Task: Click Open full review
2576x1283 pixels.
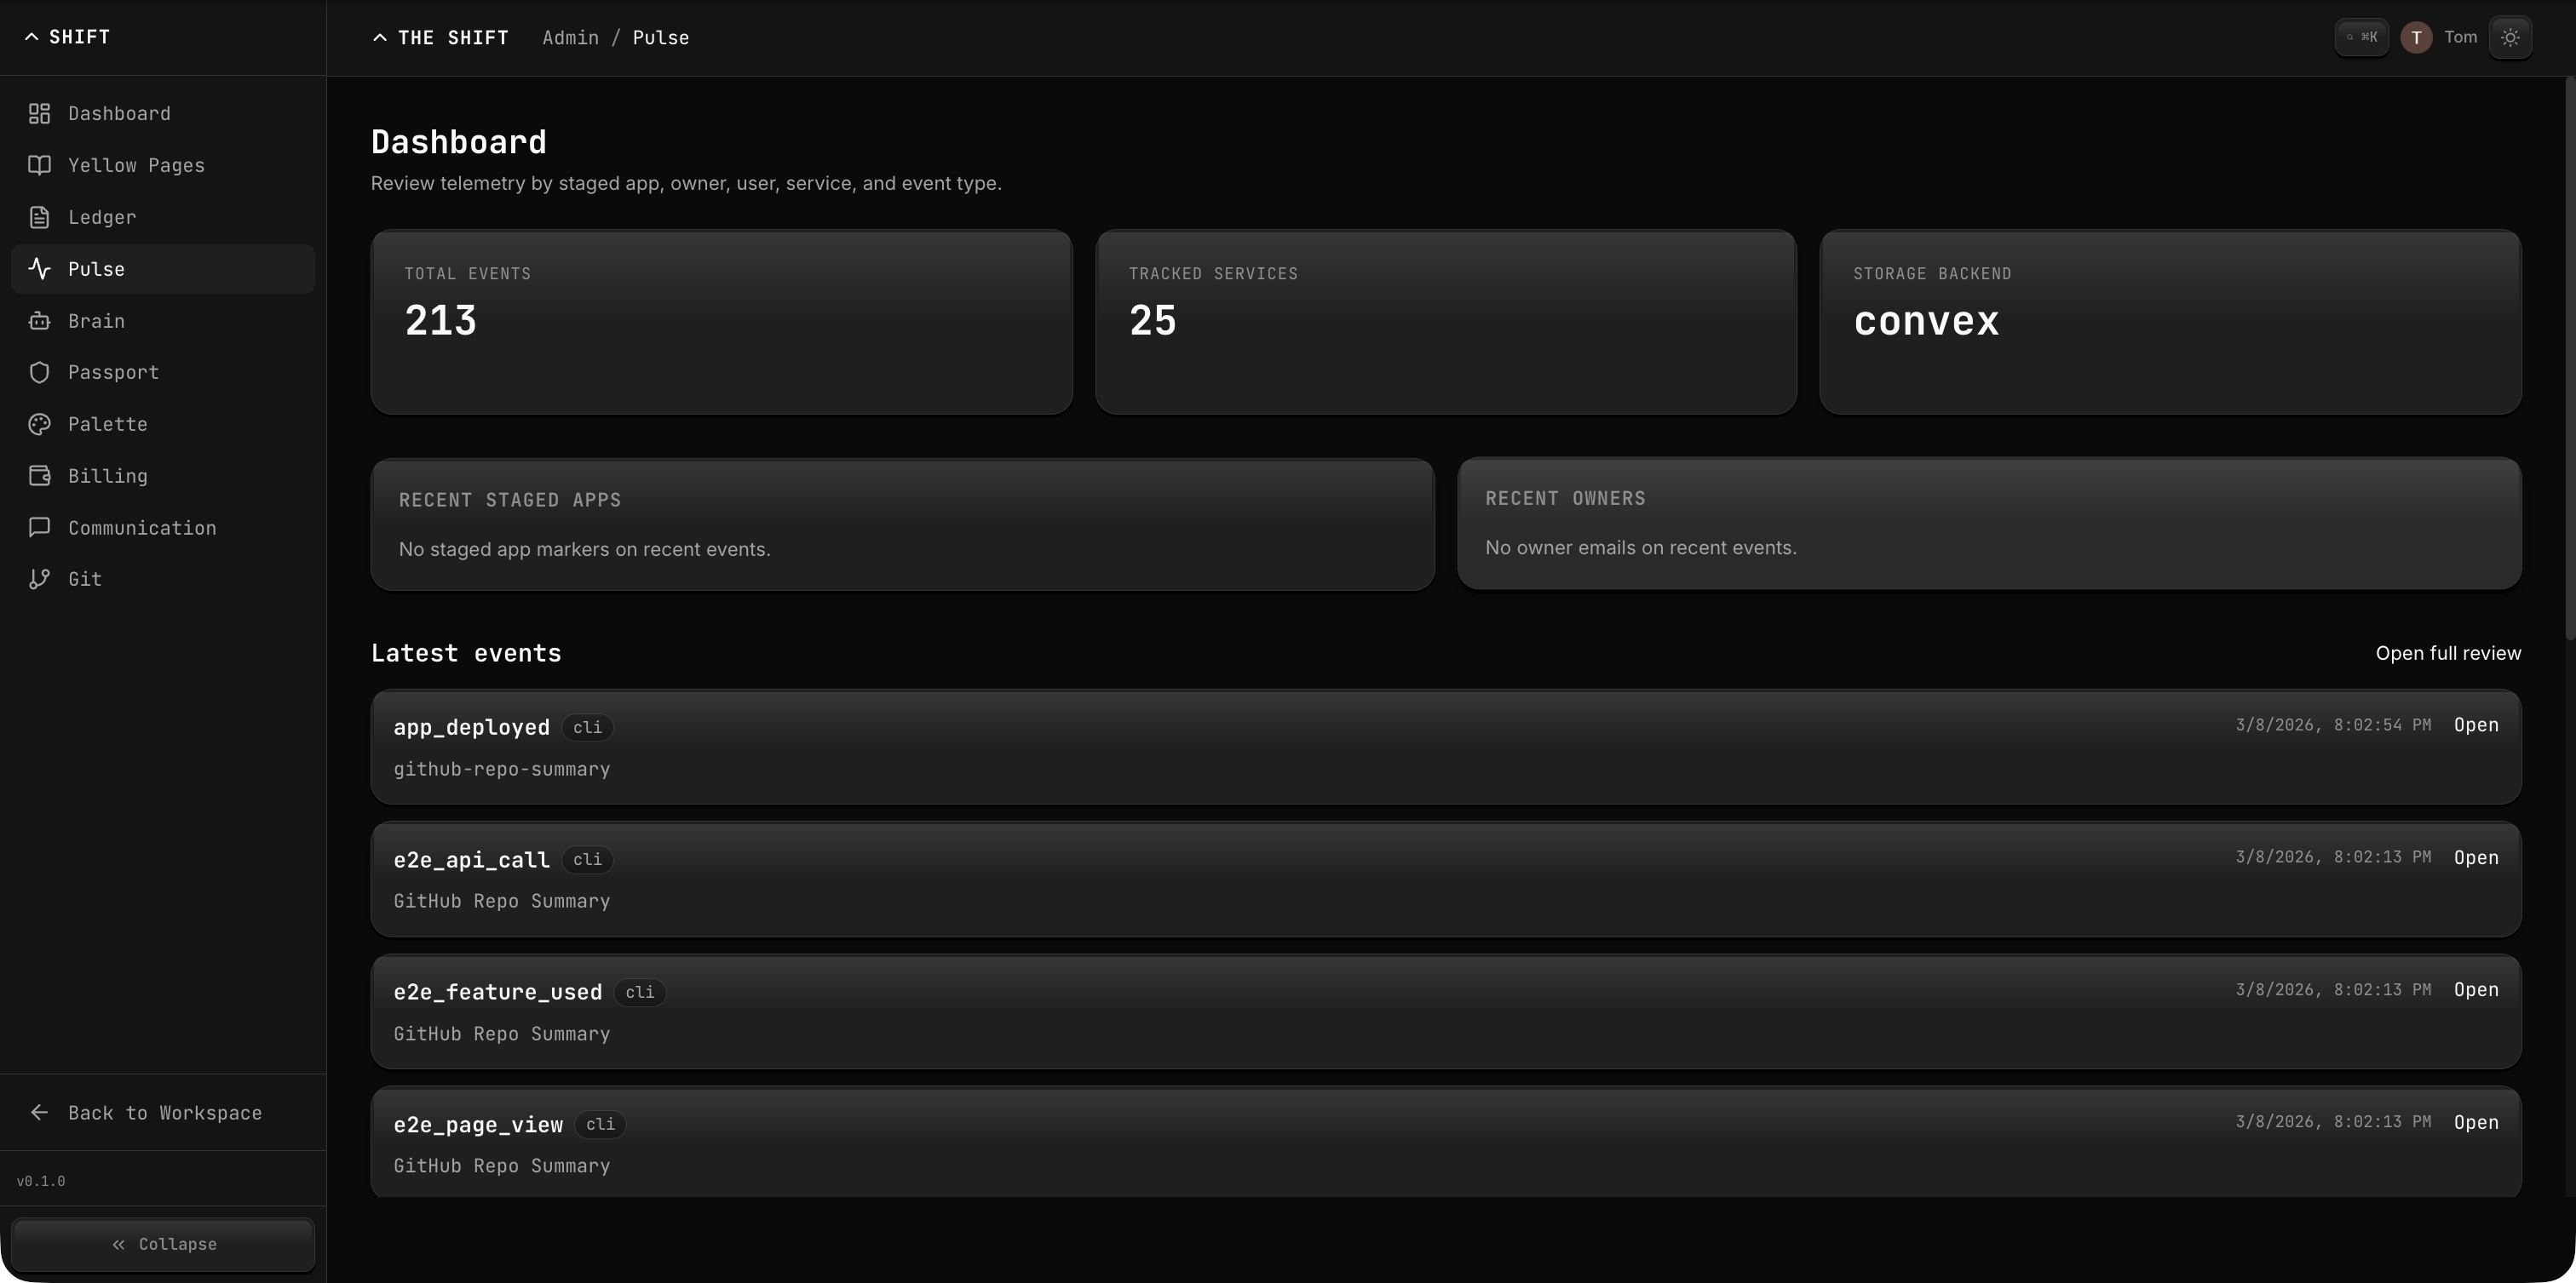Action: [x=2447, y=652]
